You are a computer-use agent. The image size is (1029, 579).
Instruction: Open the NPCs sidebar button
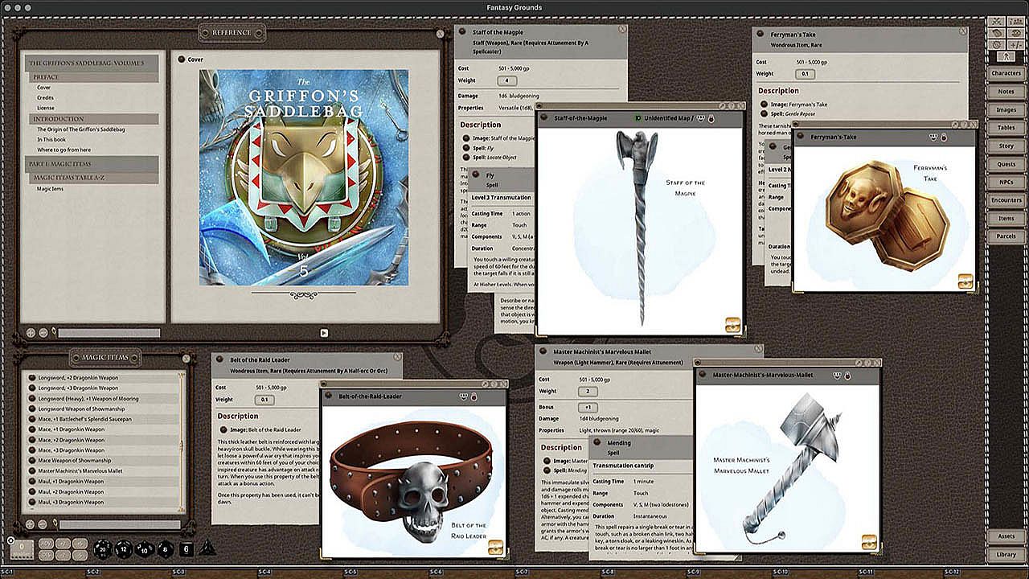1006,183
